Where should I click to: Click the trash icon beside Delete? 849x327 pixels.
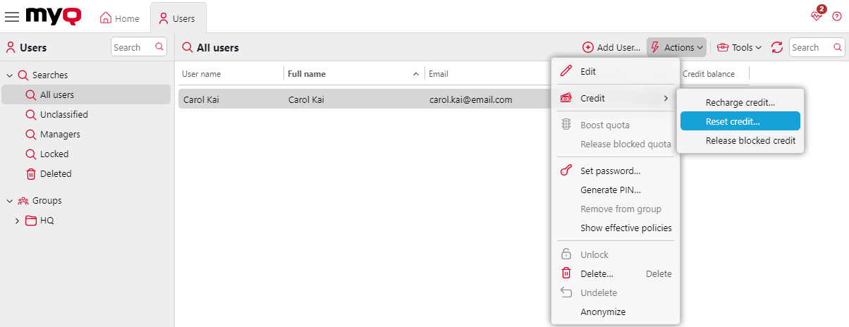pyautogui.click(x=566, y=273)
